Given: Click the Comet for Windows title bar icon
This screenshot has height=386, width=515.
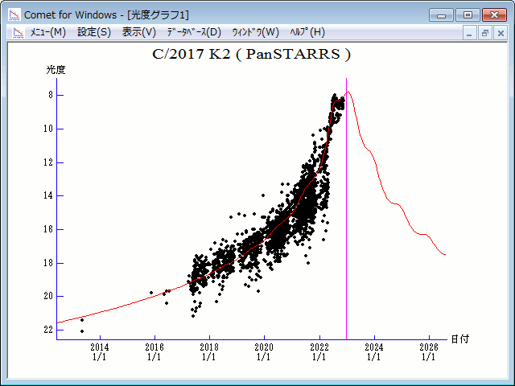Looking at the screenshot, I should (x=14, y=14).
